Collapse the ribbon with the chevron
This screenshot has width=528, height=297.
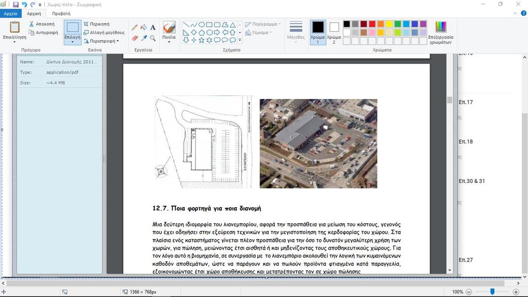pyautogui.click(x=515, y=13)
